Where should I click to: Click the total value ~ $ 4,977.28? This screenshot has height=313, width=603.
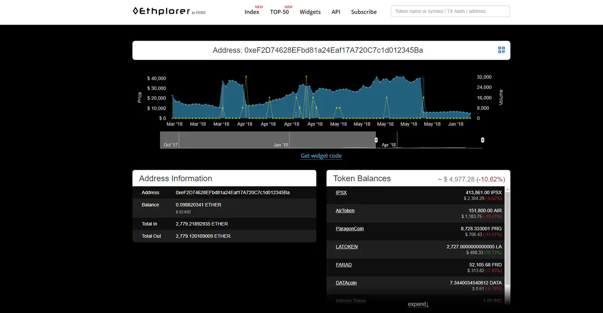pyautogui.click(x=456, y=179)
